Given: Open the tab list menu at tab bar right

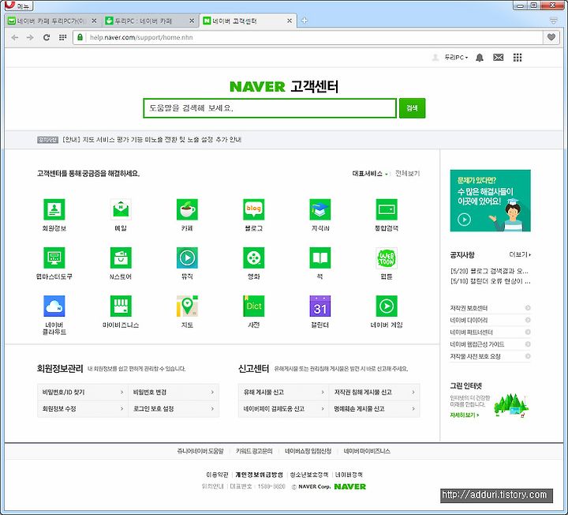Looking at the screenshot, I should (553, 21).
